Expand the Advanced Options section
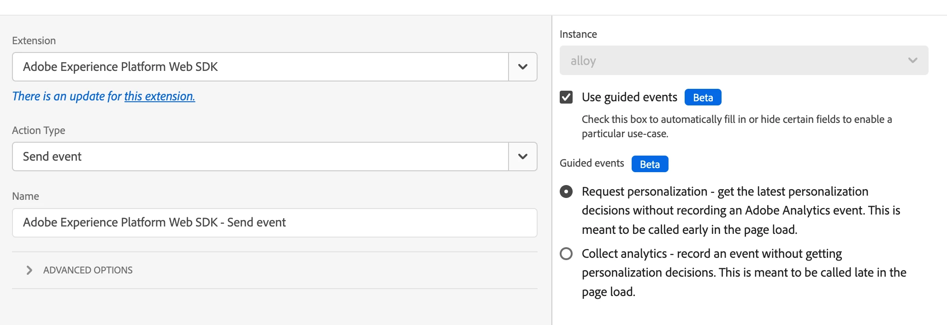The width and height of the screenshot is (947, 325). click(275, 270)
